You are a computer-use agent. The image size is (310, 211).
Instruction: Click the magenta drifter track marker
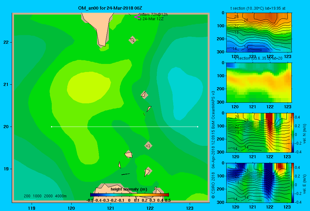click(137, 17)
